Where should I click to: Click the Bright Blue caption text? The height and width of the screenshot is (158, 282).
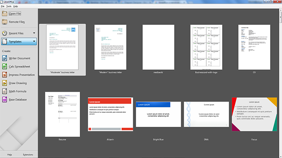click(x=158, y=140)
